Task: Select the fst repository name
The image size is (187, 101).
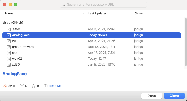Action: pyautogui.click(x=14, y=41)
